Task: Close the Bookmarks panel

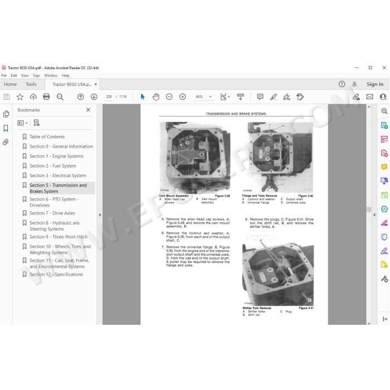Action: (88, 110)
